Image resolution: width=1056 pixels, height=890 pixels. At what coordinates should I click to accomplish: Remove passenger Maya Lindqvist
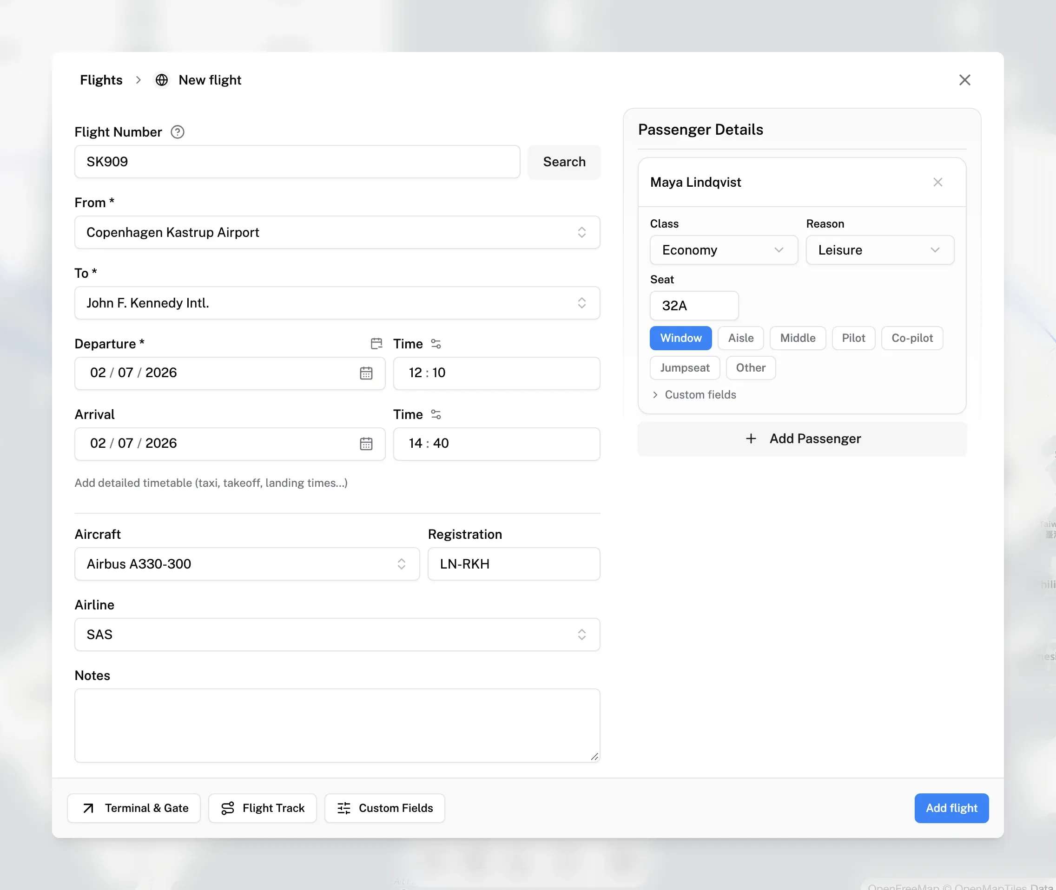click(x=937, y=182)
